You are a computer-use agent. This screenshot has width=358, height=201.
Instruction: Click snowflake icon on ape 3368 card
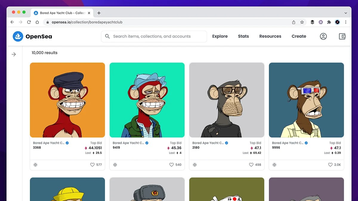click(x=35, y=165)
